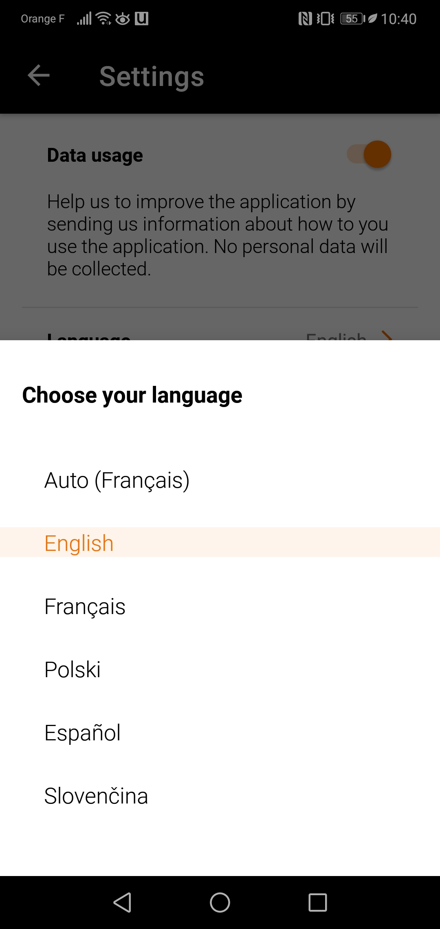Tap the signal strength bars icon
440x929 pixels.
click(84, 18)
